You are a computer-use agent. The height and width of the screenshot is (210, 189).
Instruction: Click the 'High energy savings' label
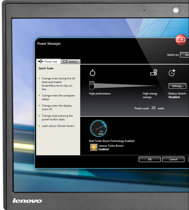pyautogui.click(x=150, y=95)
